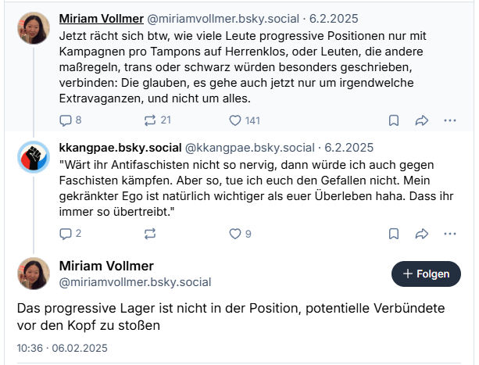Click the Folgen button
The height and width of the screenshot is (365, 479).
pyautogui.click(x=426, y=274)
